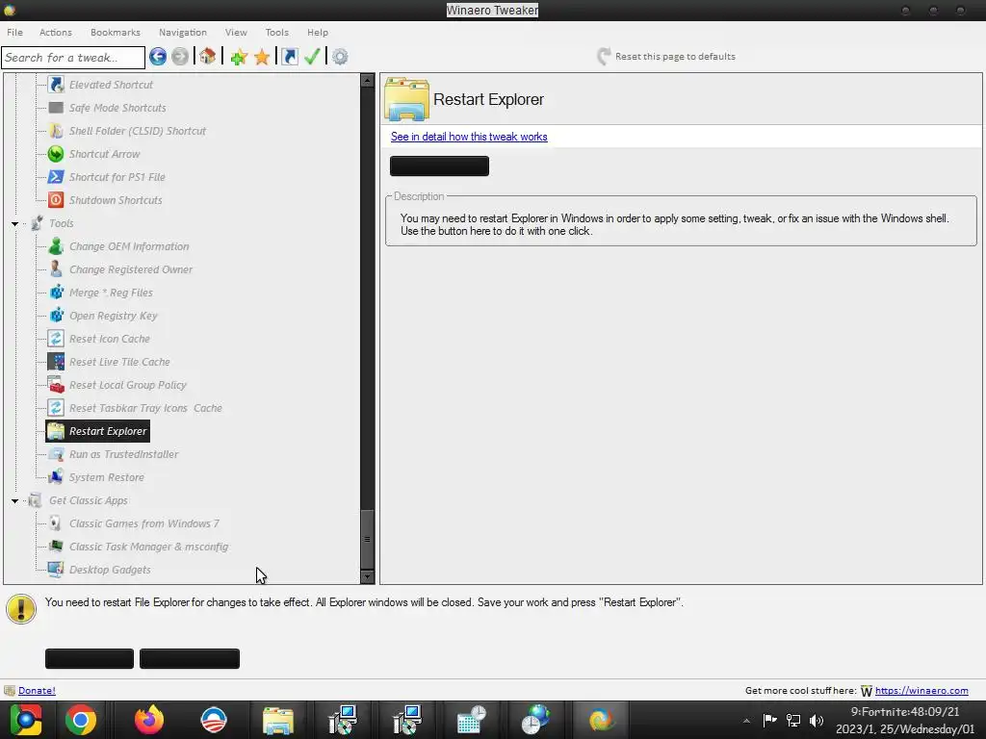Select 'Change Registered Owner' tree item
This screenshot has height=739, width=986.
click(x=131, y=269)
